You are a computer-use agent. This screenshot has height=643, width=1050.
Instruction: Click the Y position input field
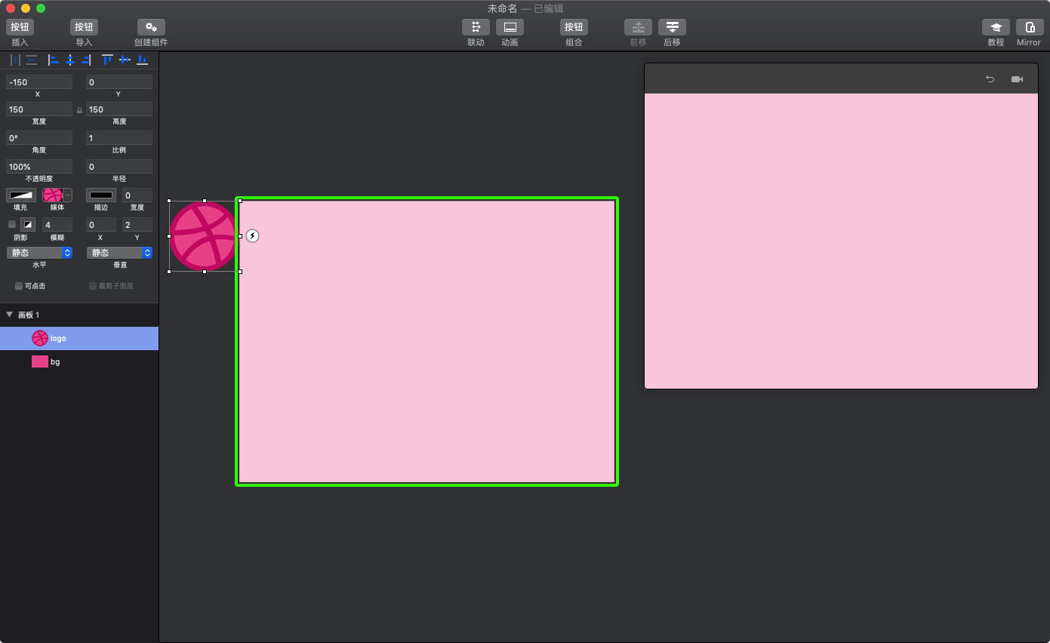(x=119, y=82)
